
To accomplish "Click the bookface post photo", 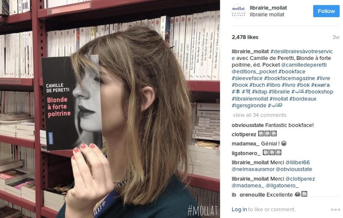I will [x=110, y=109].
